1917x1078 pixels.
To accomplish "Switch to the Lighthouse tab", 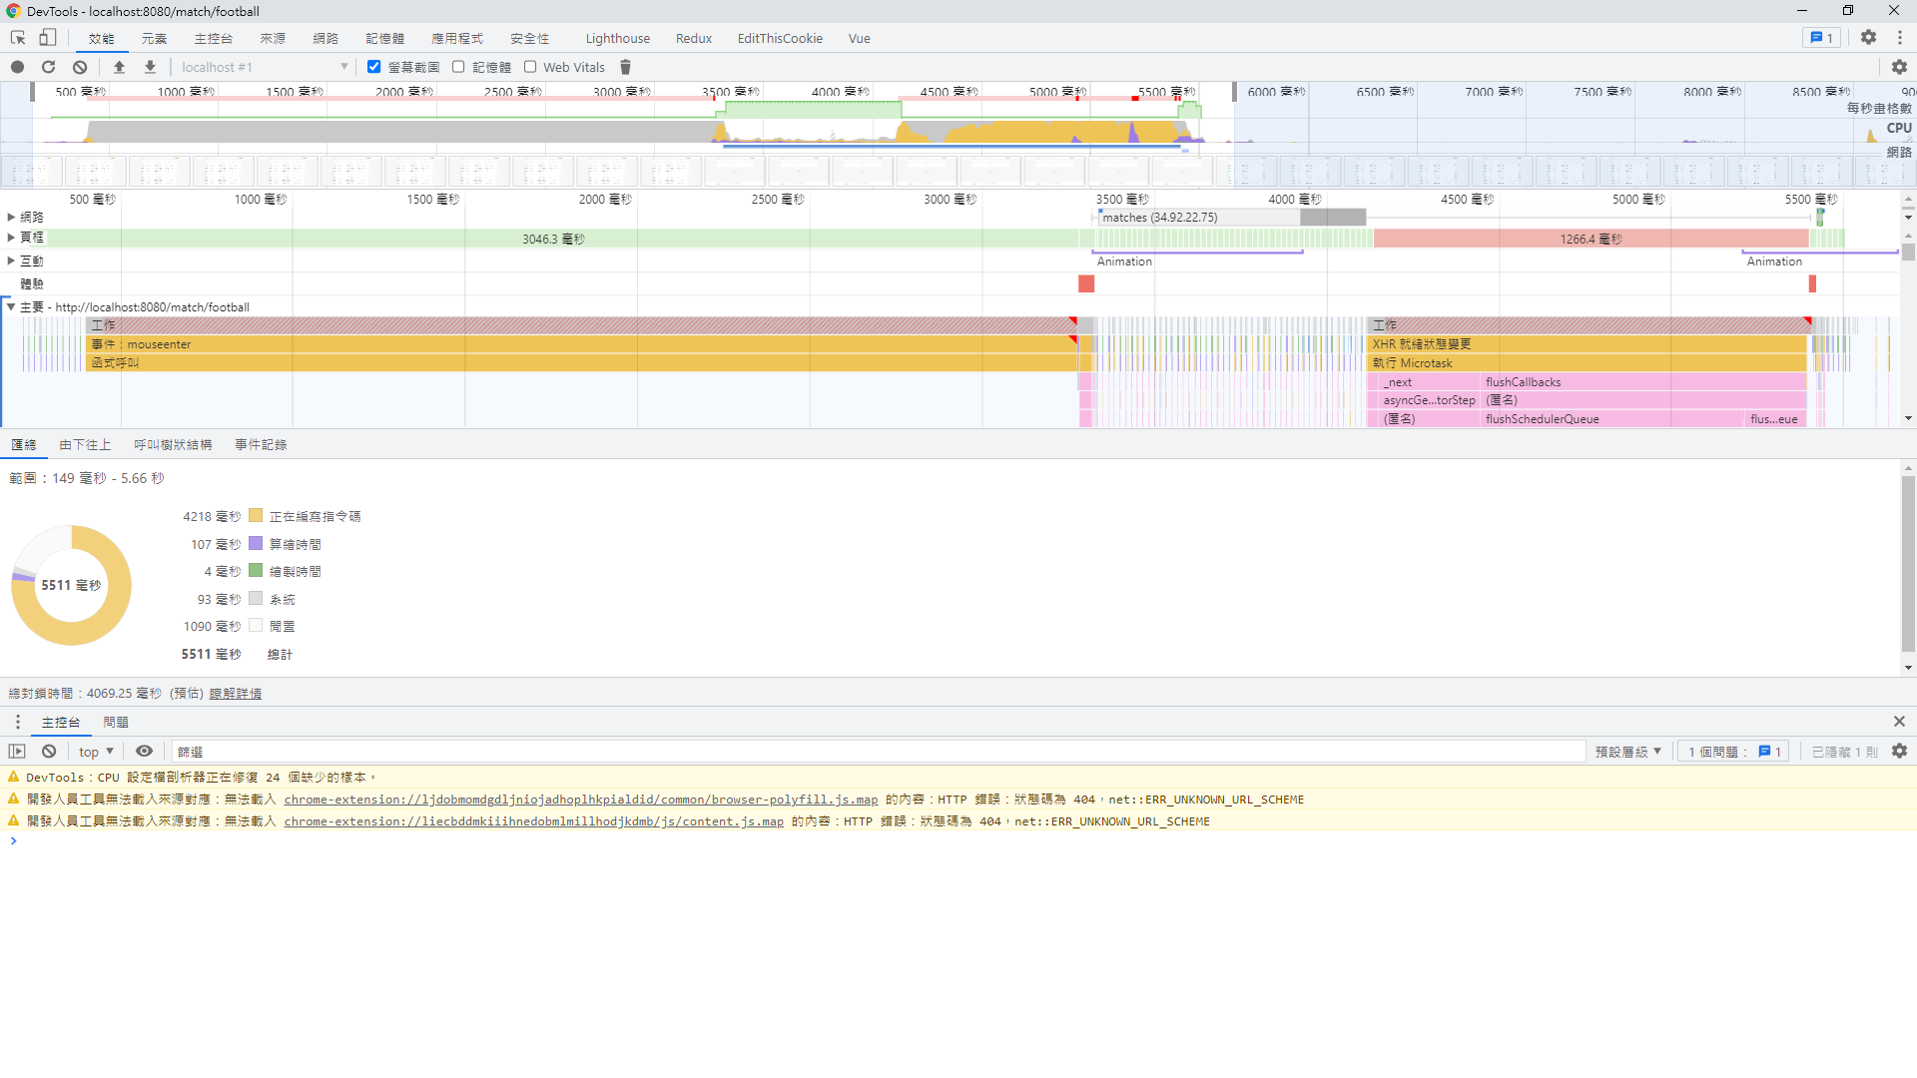I will click(617, 38).
